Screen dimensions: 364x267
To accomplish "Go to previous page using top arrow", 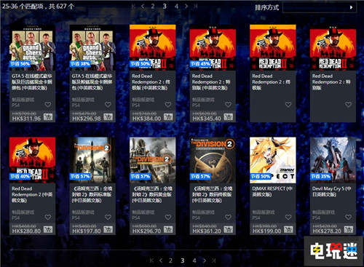I will tap(143, 7).
